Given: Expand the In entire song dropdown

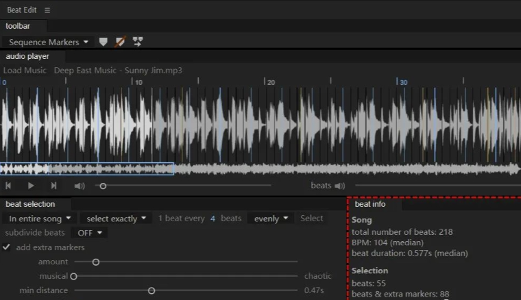Looking at the screenshot, I should 39,218.
